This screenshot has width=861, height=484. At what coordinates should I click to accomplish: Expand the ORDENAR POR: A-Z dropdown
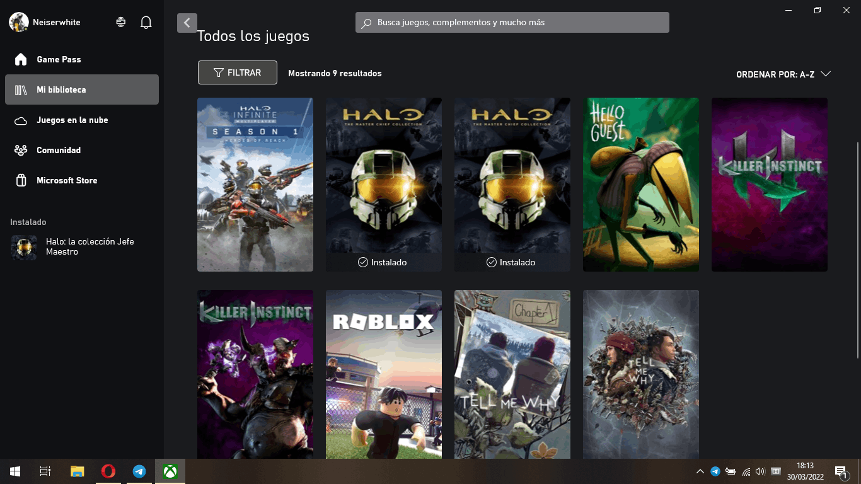click(783, 74)
